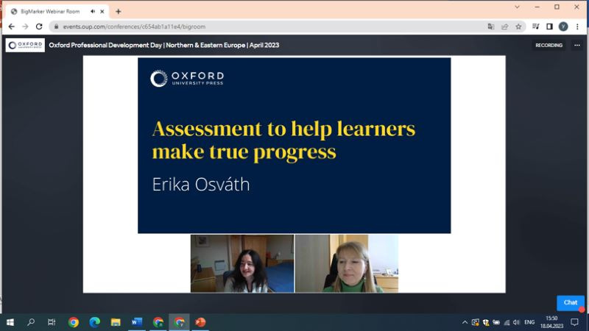Open the Chrome three-dot menu

[577, 26]
